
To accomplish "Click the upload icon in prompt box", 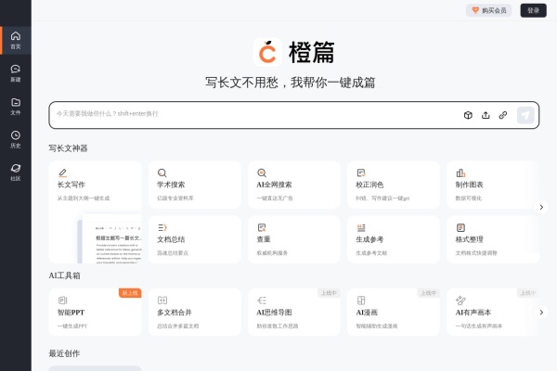I will (486, 115).
